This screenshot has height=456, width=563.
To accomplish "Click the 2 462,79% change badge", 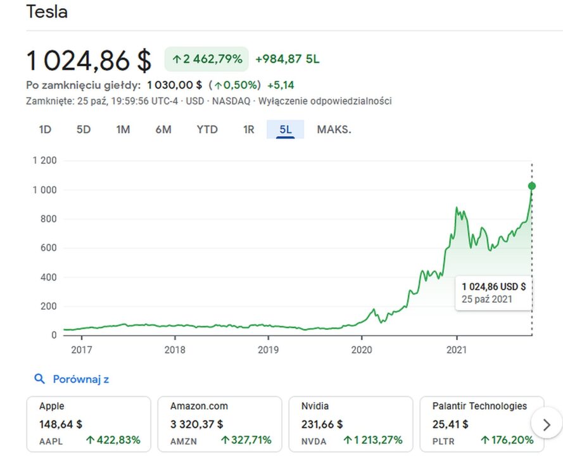I will tap(206, 59).
